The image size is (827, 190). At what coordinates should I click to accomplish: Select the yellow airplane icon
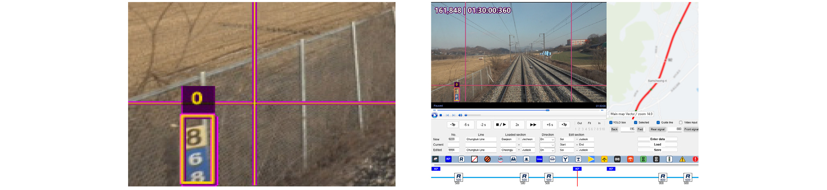tap(604, 159)
